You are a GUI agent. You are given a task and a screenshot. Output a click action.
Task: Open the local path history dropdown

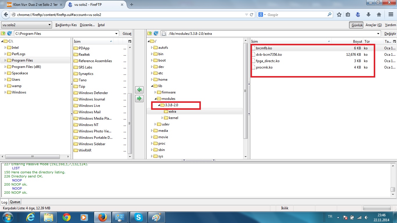[116, 34]
